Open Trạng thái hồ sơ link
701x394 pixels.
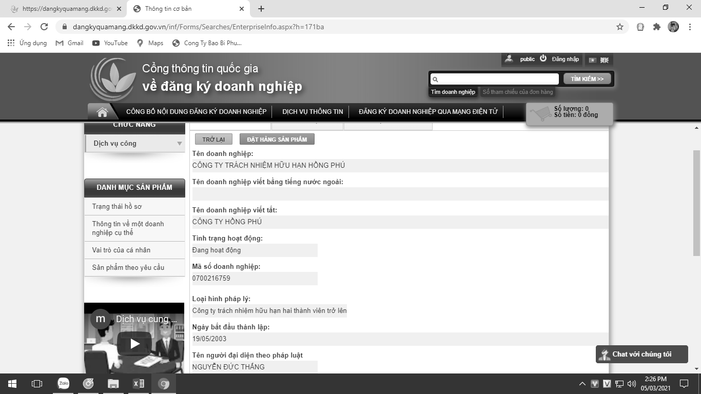[x=117, y=207]
